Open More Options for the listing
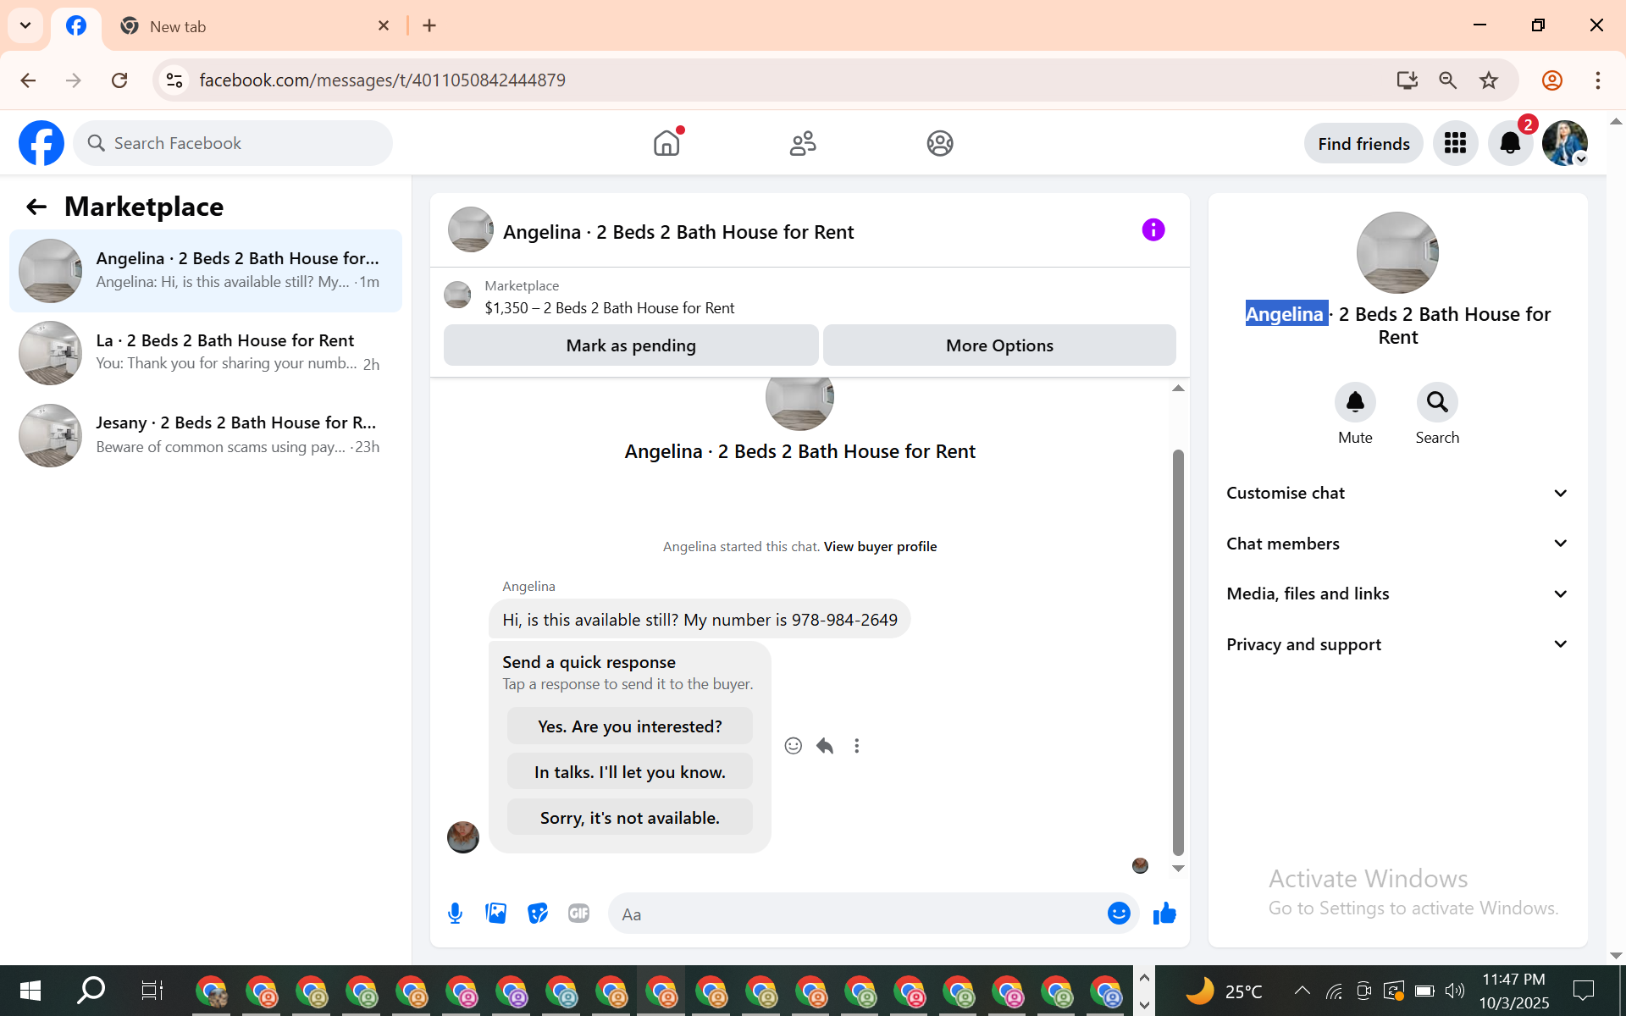The height and width of the screenshot is (1016, 1626). (999, 345)
